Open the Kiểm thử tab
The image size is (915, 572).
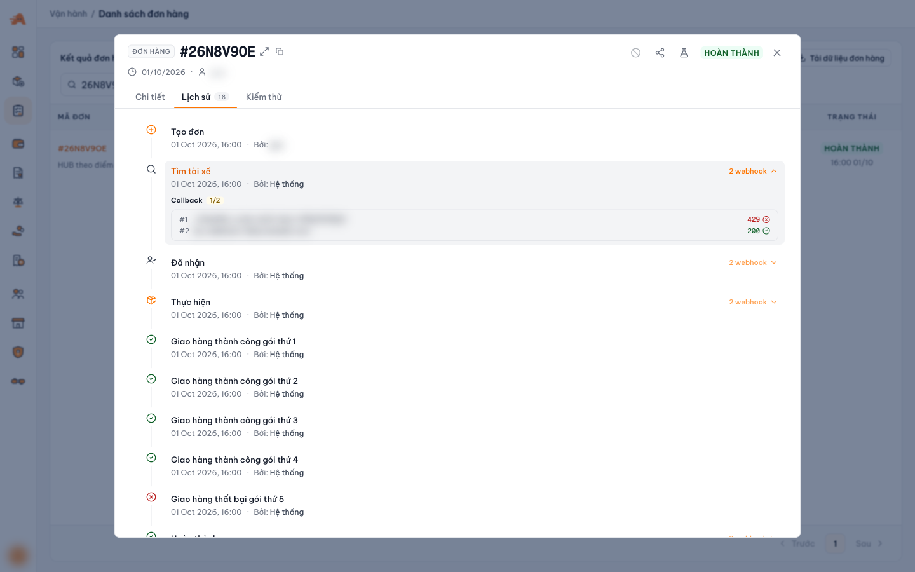click(264, 97)
